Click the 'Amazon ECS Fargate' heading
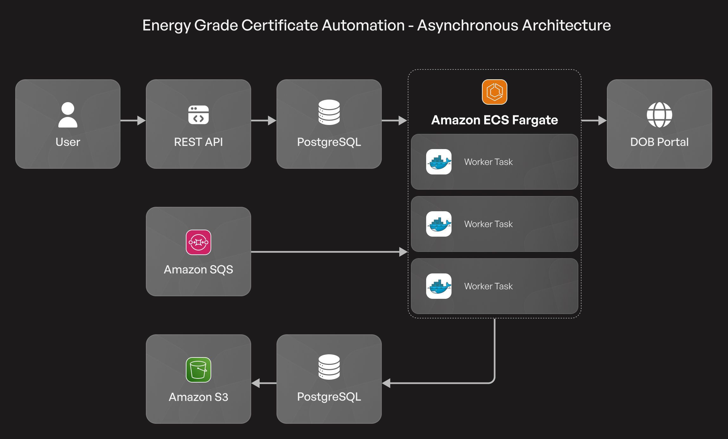728x439 pixels. (495, 120)
